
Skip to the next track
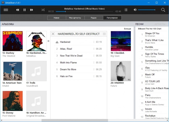(x=31, y=10)
